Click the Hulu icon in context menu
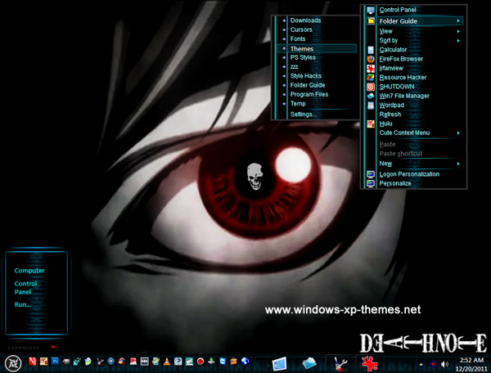 tap(371, 124)
